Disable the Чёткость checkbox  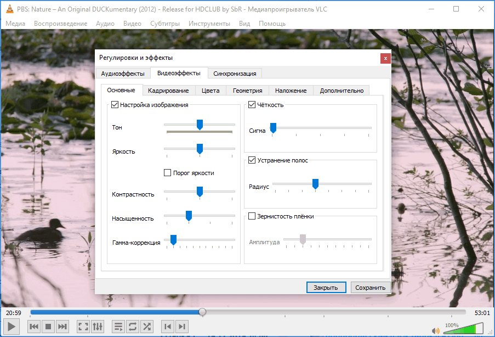pos(252,105)
